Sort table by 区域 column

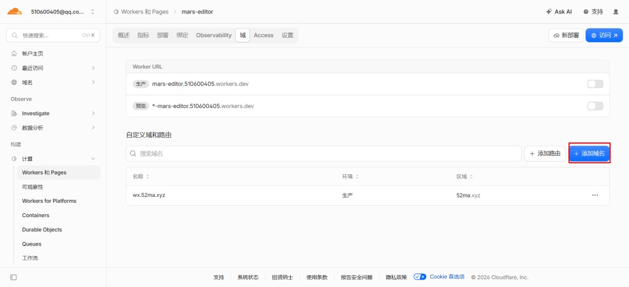[x=465, y=177]
